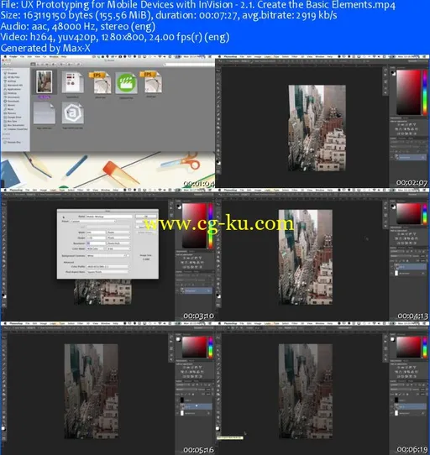430x455 pixels.
Task: Open the Background Contents dropdown in the New dialog
Action: [x=107, y=256]
